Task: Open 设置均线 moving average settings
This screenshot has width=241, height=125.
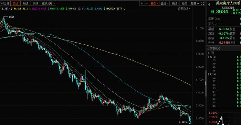Action: click(184, 9)
